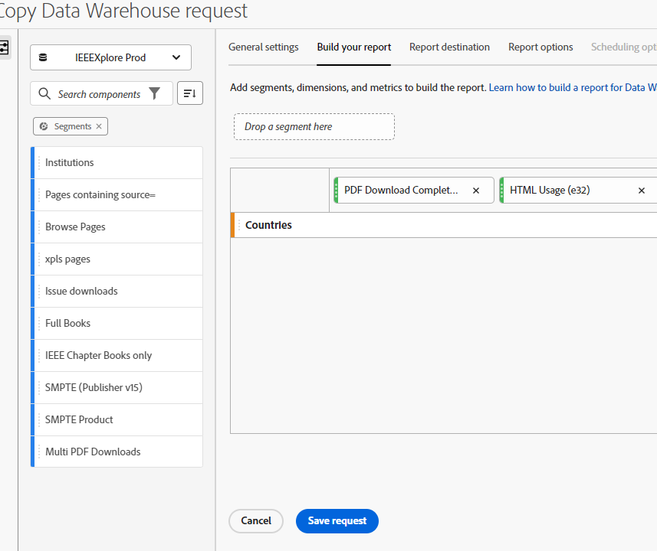Remove the PDF Download Completes metric
Viewport: 657px width, 551px height.
tap(475, 190)
